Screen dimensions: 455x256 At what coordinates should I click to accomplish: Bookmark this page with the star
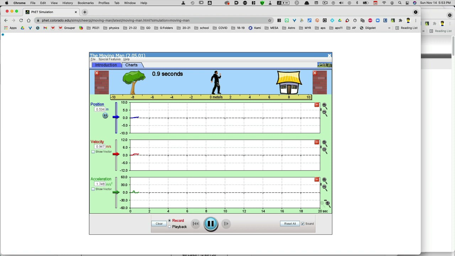coord(269,20)
